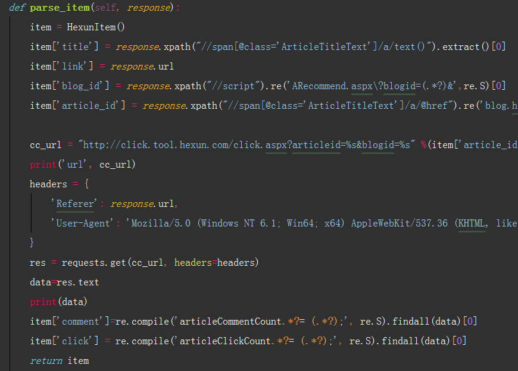Click the AppleWebKit/537.36 text
Viewport: 518px width, 371px height.
pos(399,224)
